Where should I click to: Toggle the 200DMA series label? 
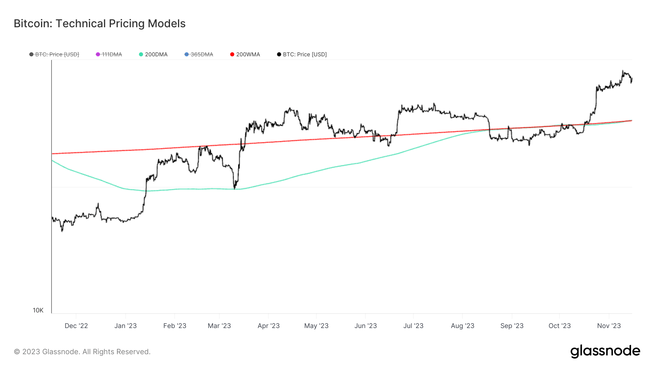[156, 54]
